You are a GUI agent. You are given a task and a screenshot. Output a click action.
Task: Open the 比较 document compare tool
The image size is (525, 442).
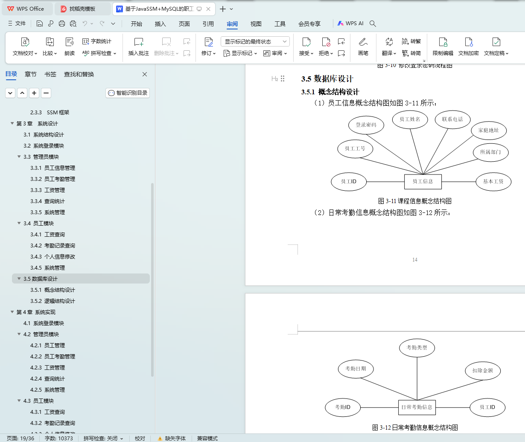[x=50, y=47]
